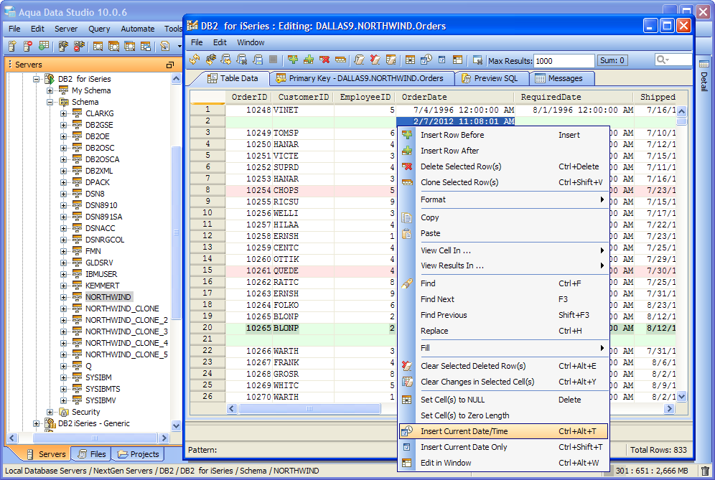Click row header number 15

207,270
